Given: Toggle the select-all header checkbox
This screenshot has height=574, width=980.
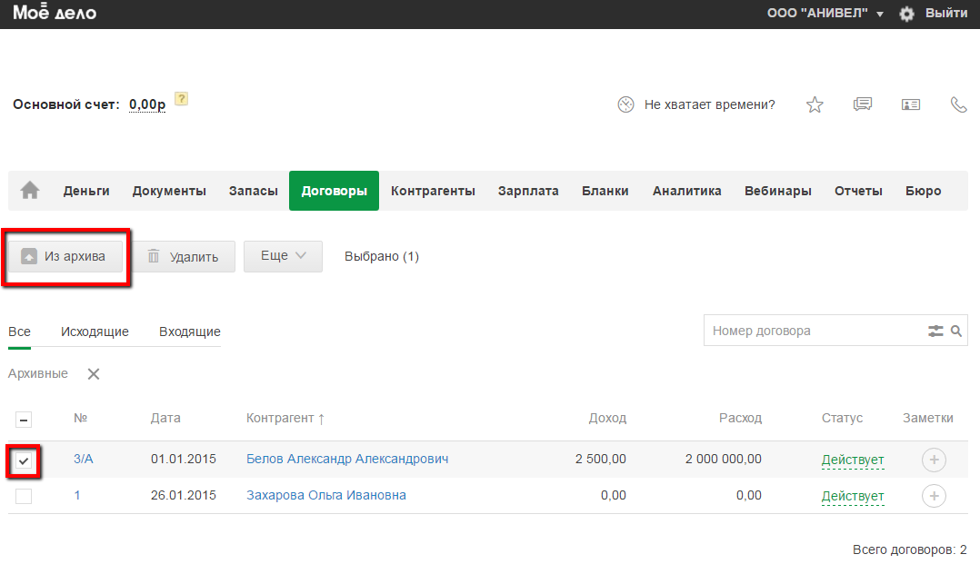Looking at the screenshot, I should tap(24, 419).
